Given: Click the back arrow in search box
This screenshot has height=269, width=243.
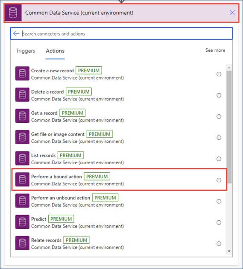Looking at the screenshot, I should 16,33.
